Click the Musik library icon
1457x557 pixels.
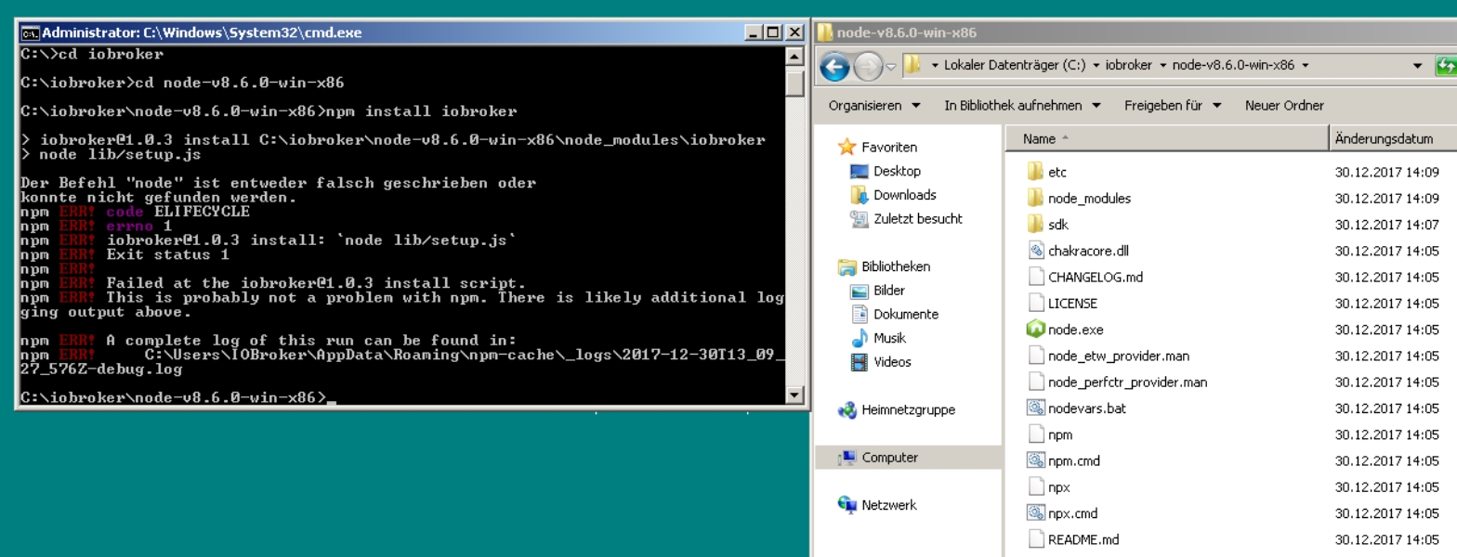pos(860,338)
